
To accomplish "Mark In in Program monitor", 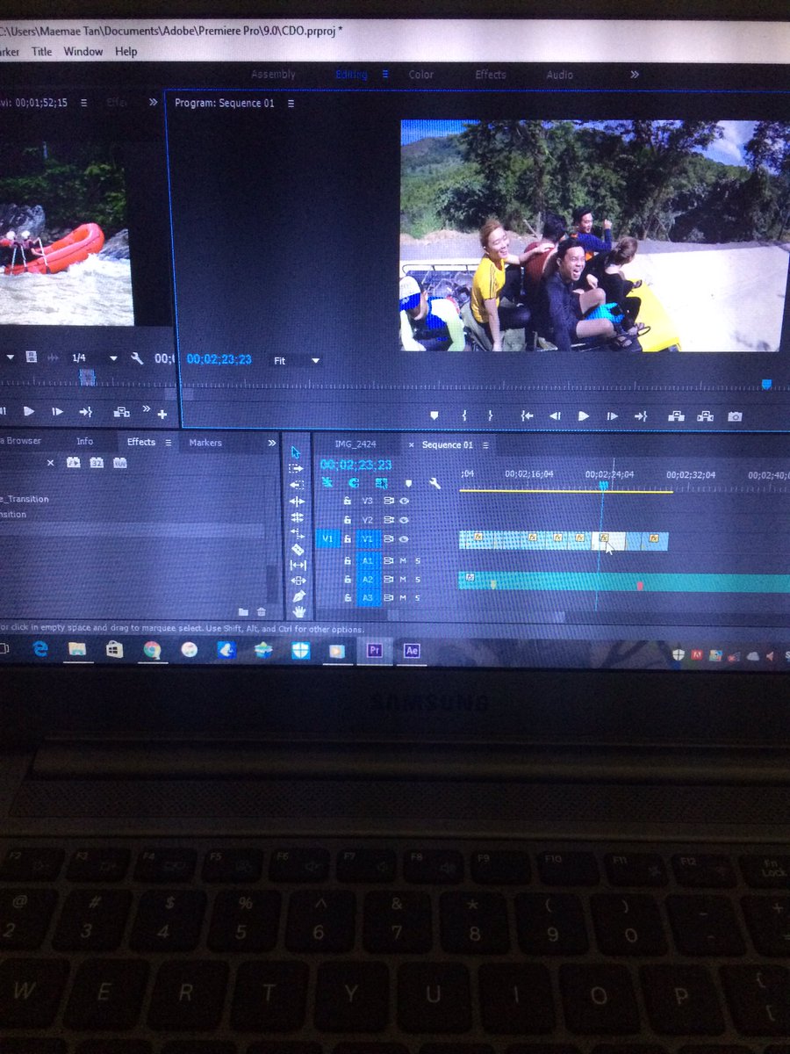I will click(x=464, y=415).
